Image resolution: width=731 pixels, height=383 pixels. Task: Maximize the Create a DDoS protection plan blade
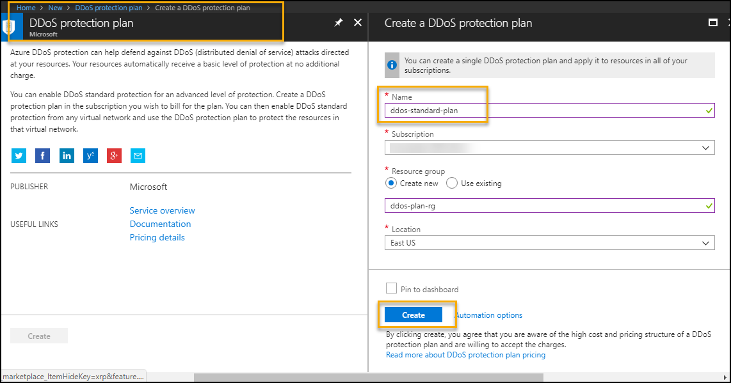713,22
